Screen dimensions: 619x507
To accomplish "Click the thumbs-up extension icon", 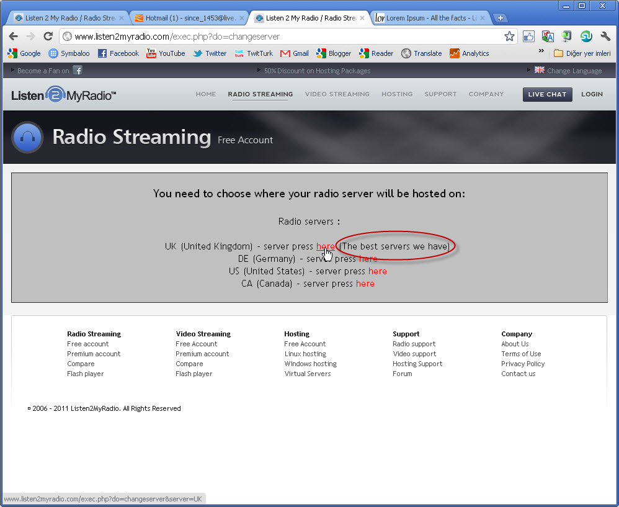I will tap(528, 37).
